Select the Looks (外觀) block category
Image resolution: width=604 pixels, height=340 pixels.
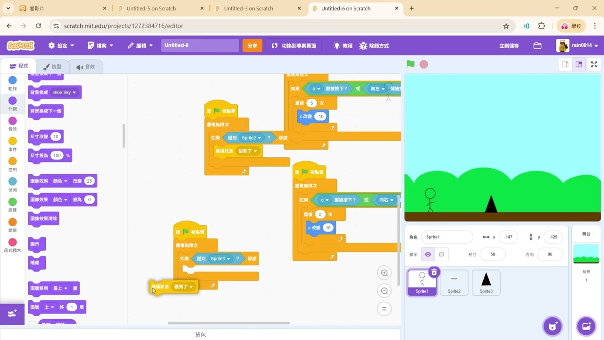pyautogui.click(x=12, y=104)
